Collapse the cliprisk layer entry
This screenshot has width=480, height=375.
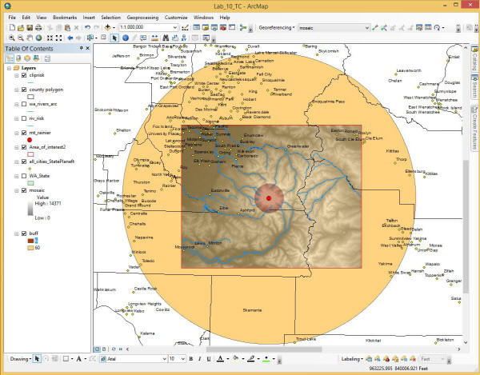(x=17, y=75)
